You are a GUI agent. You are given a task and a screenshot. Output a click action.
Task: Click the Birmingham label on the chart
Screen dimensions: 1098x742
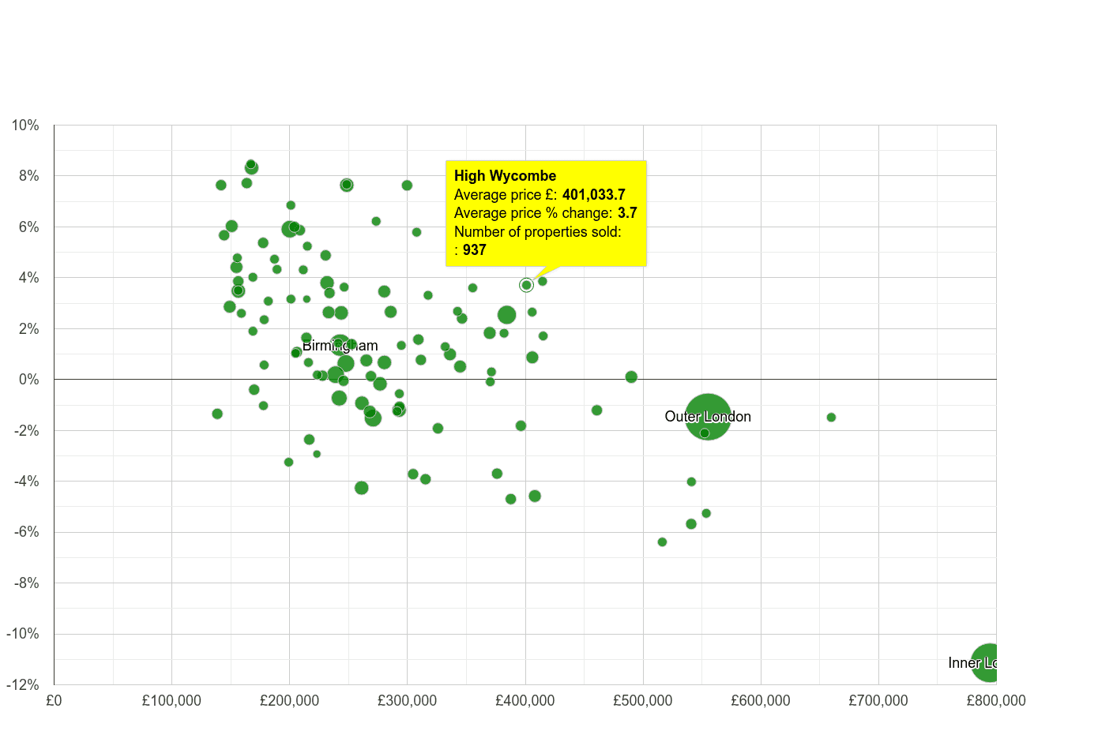click(x=341, y=345)
